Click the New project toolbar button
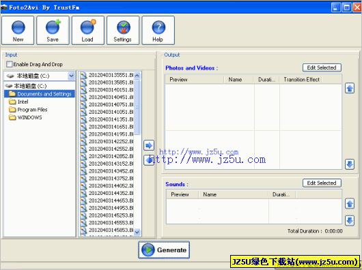 pos(18,30)
